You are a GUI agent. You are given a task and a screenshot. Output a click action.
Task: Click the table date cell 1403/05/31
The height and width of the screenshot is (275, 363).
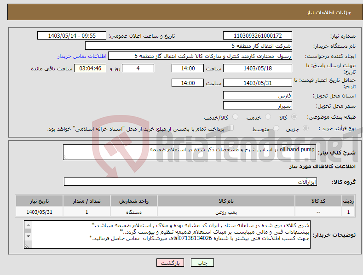pyautogui.click(x=39, y=212)
